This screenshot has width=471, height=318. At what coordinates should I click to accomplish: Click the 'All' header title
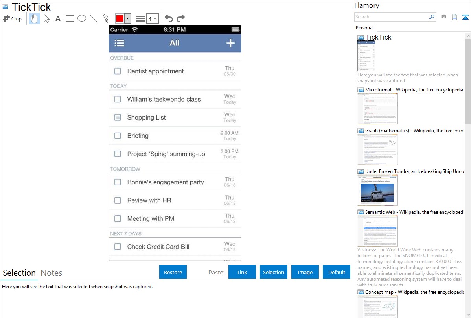tap(174, 43)
